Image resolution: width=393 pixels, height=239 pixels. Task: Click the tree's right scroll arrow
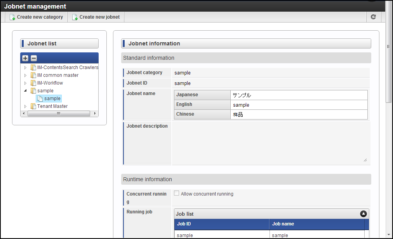95,114
